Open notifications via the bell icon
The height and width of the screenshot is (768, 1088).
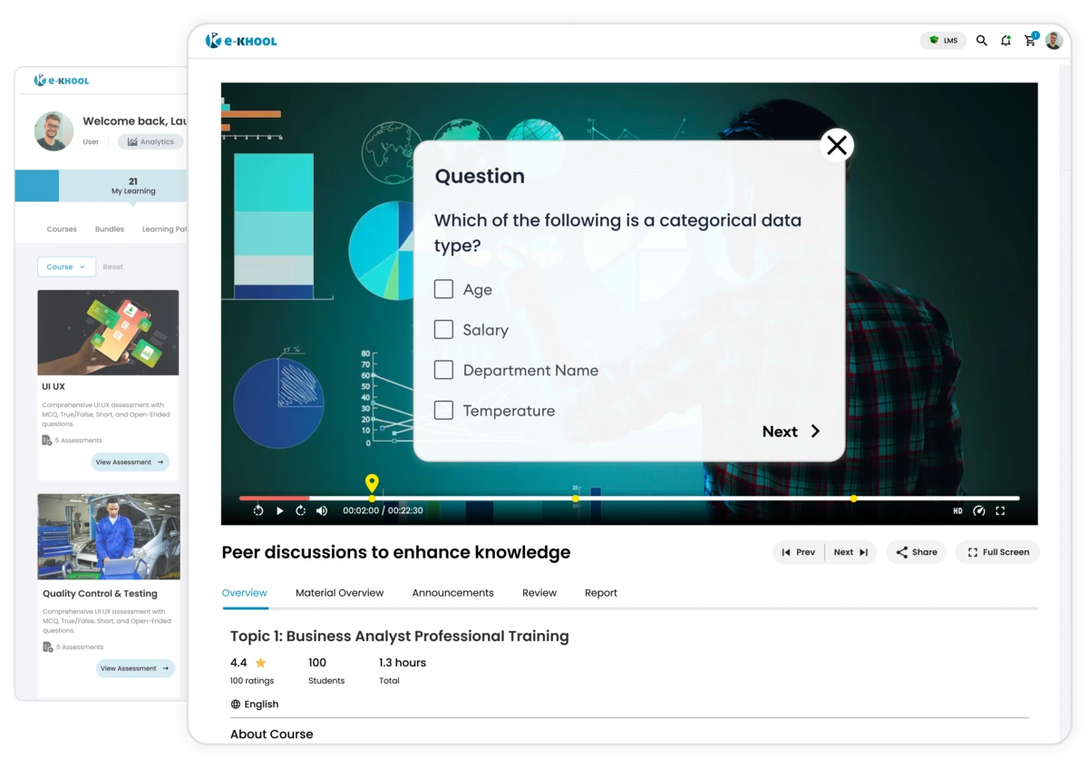coord(1005,40)
